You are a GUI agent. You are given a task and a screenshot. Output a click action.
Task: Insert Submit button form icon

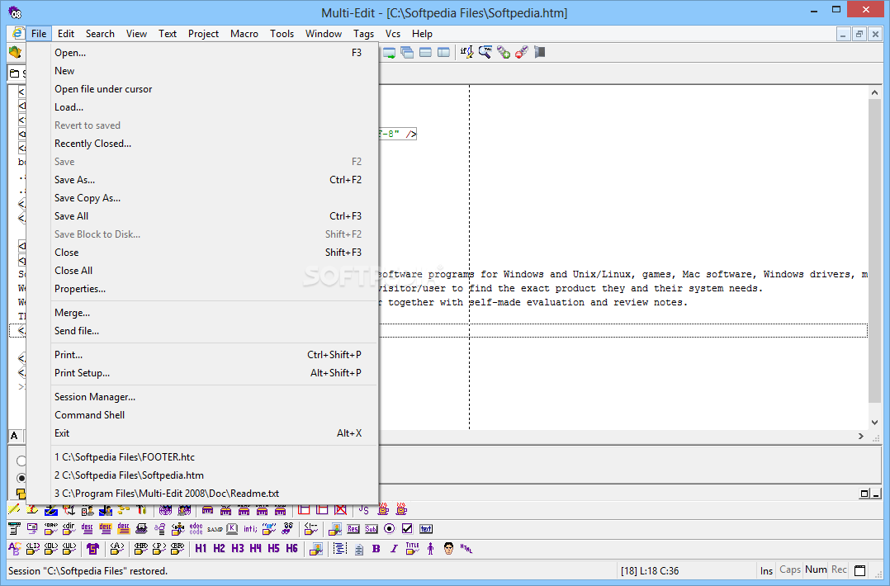pos(372,529)
